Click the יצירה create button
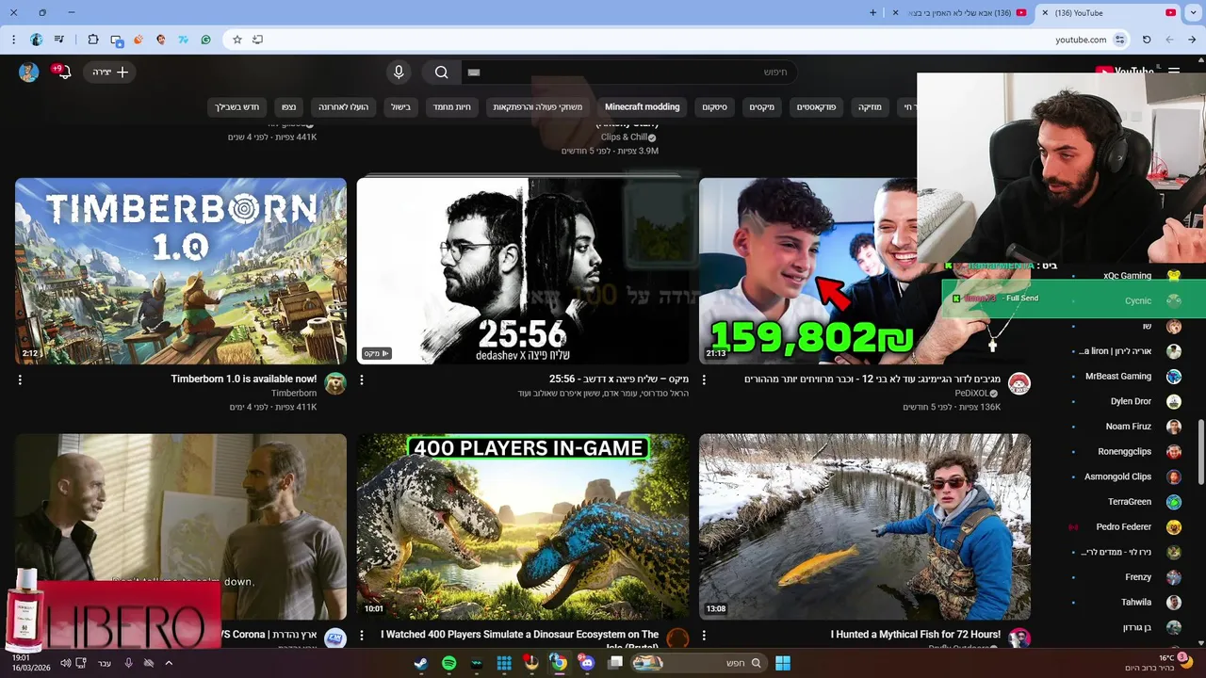This screenshot has width=1206, height=678. tap(109, 73)
